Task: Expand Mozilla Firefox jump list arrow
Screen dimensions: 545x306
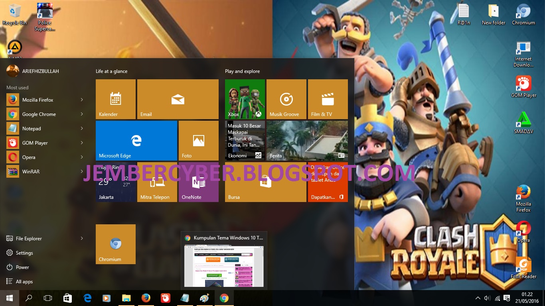Action: 82,100
